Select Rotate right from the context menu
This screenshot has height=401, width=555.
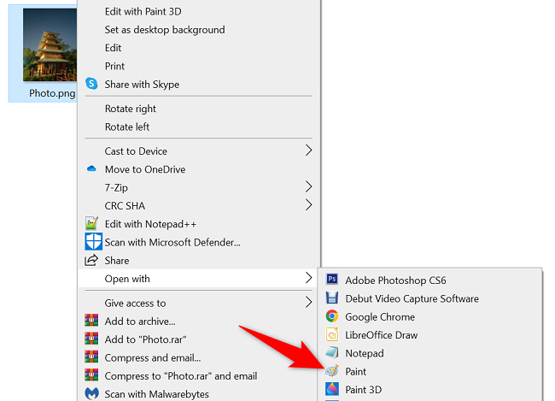pos(131,109)
